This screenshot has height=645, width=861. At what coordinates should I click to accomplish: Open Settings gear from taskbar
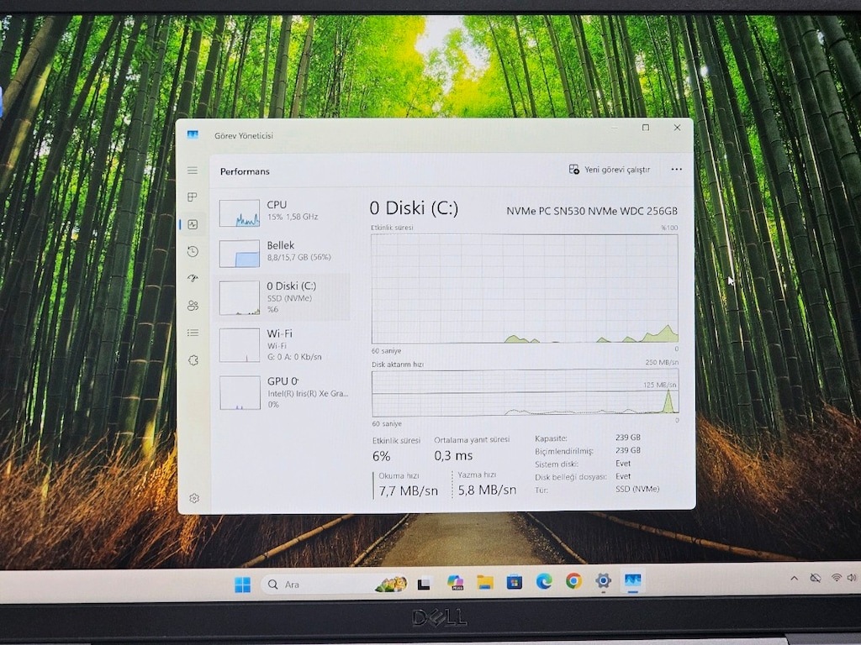pyautogui.click(x=604, y=580)
